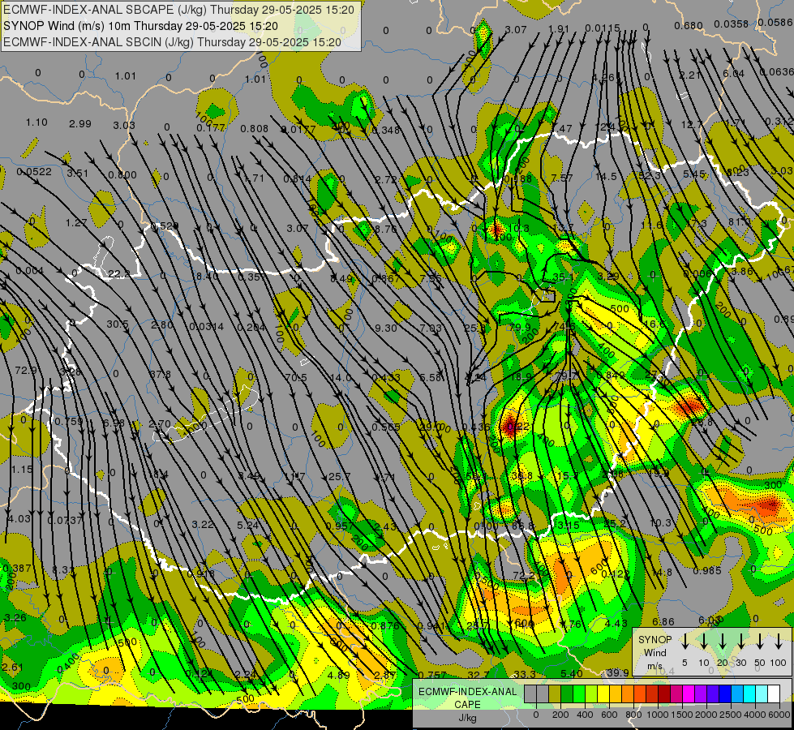Image resolution: width=794 pixels, height=730 pixels.
Task: Click the station value 9.30
Action: [386, 328]
